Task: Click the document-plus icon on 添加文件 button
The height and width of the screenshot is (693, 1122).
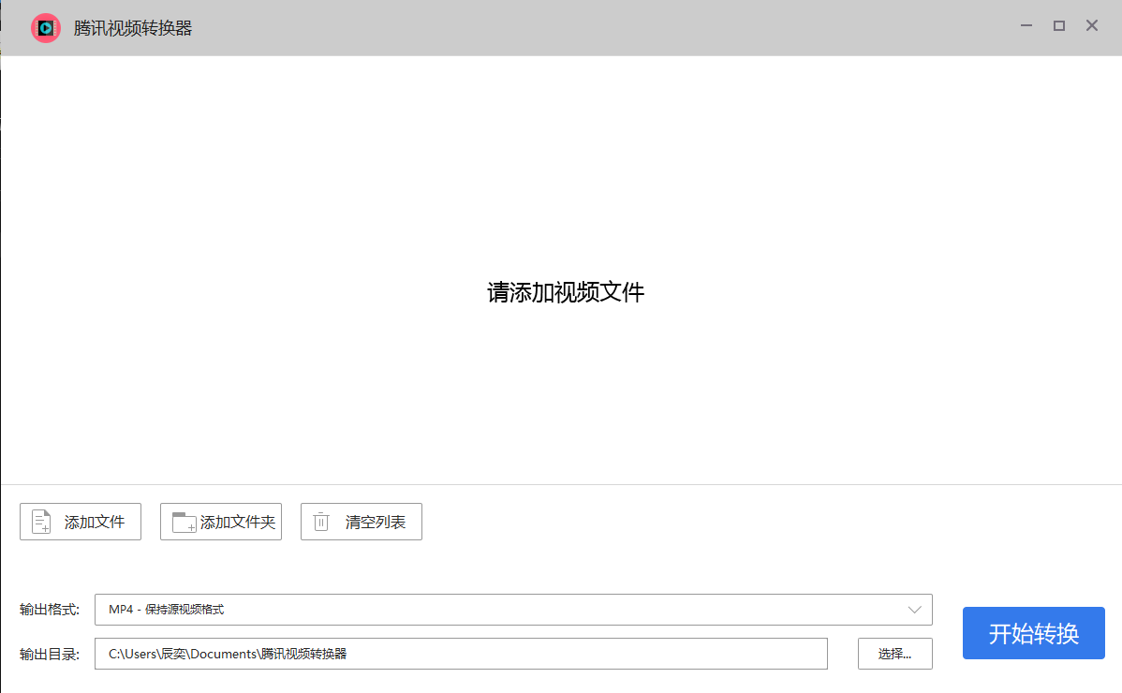Action: 40,521
